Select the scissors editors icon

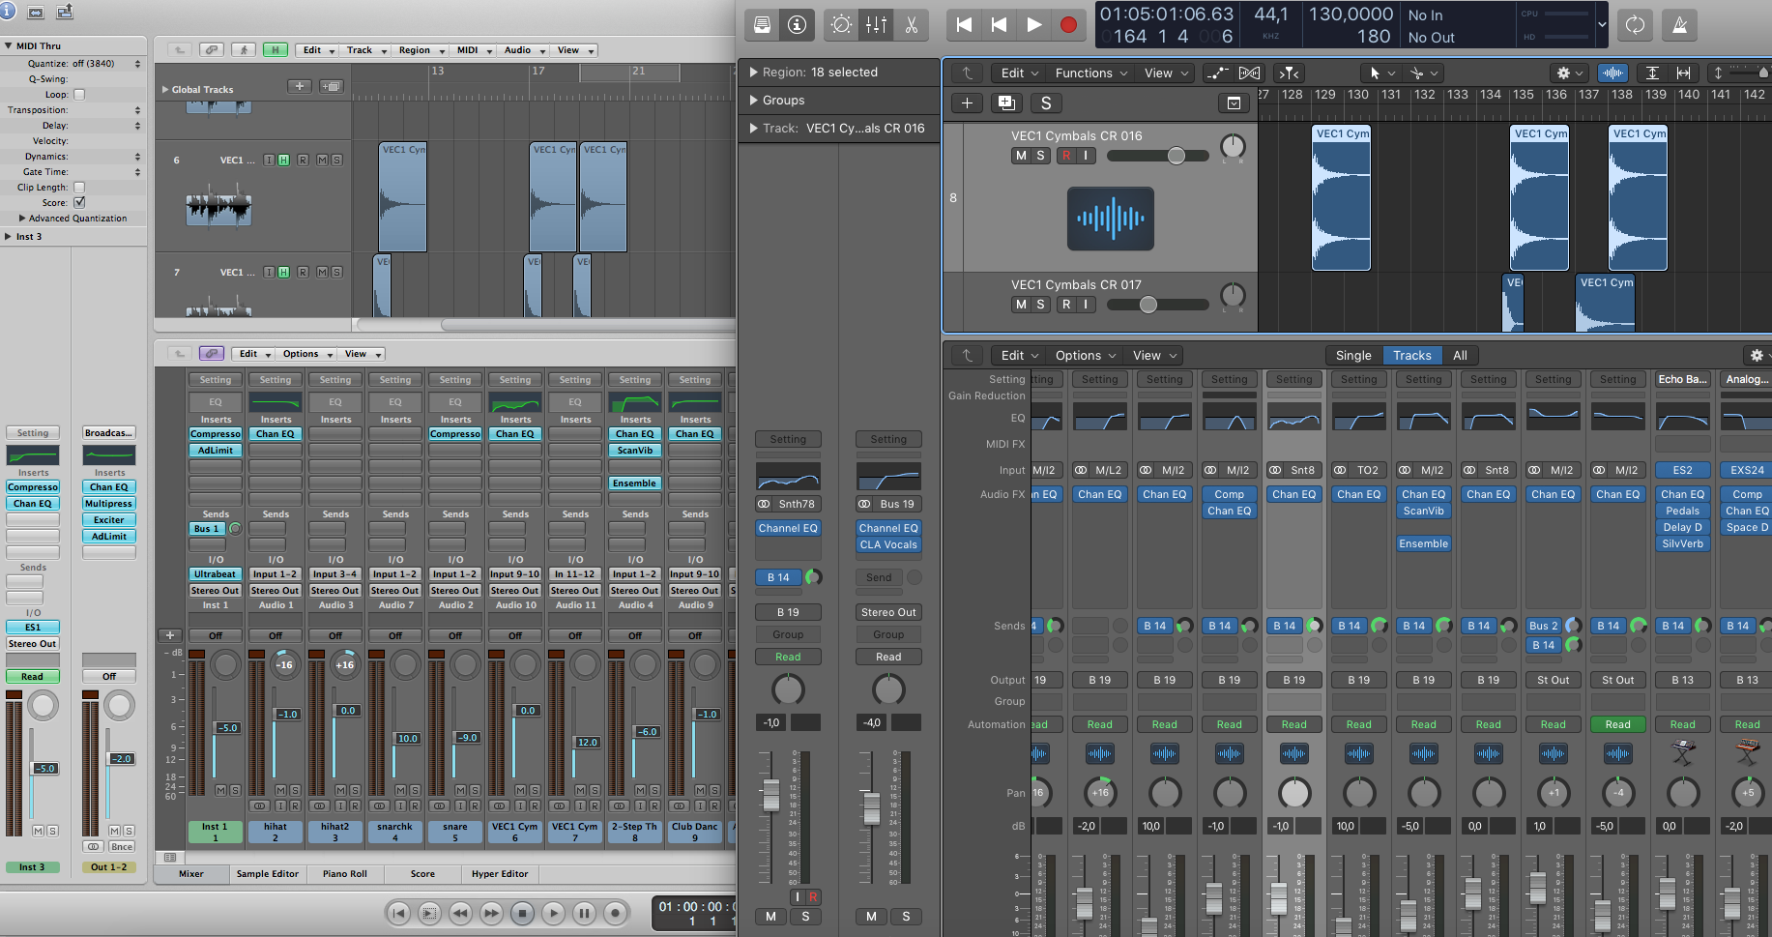911,25
